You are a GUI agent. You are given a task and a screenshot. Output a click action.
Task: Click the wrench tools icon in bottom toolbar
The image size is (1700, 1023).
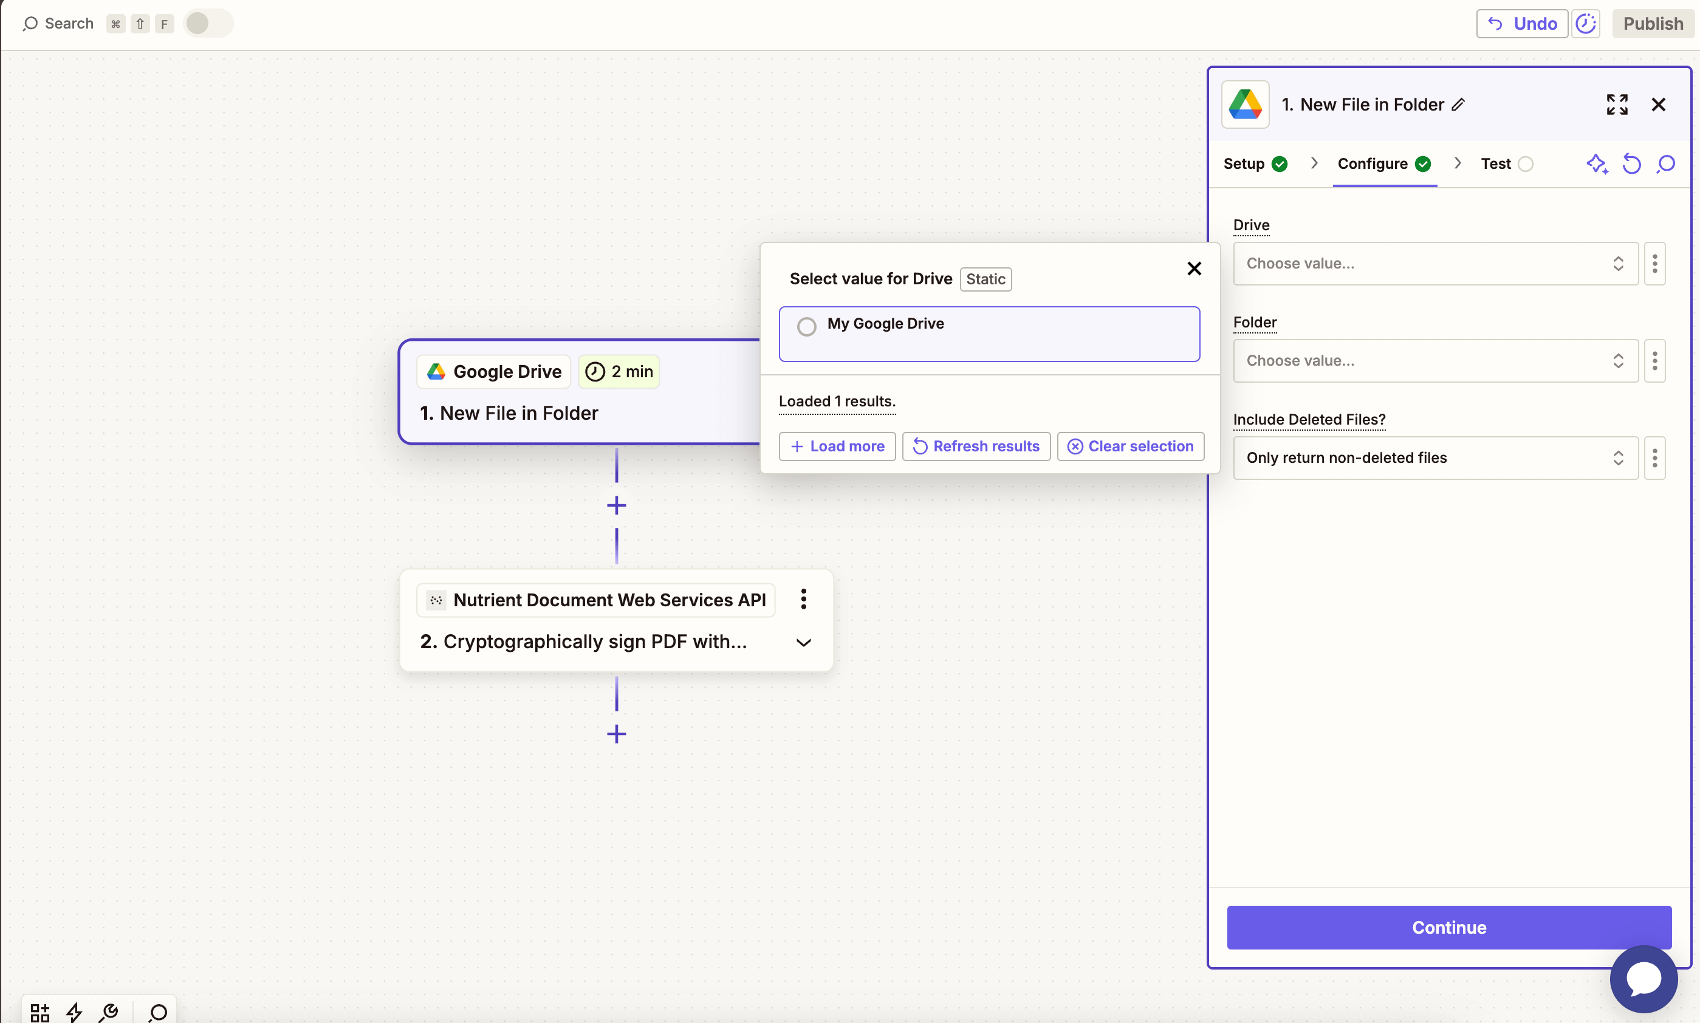(x=109, y=1012)
